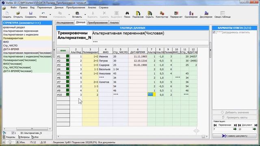This screenshot has width=260, height=146.
Task: Select ДАТА-ВРЕМЯ(Числовая) in structure list
Action: [x=18, y=71]
